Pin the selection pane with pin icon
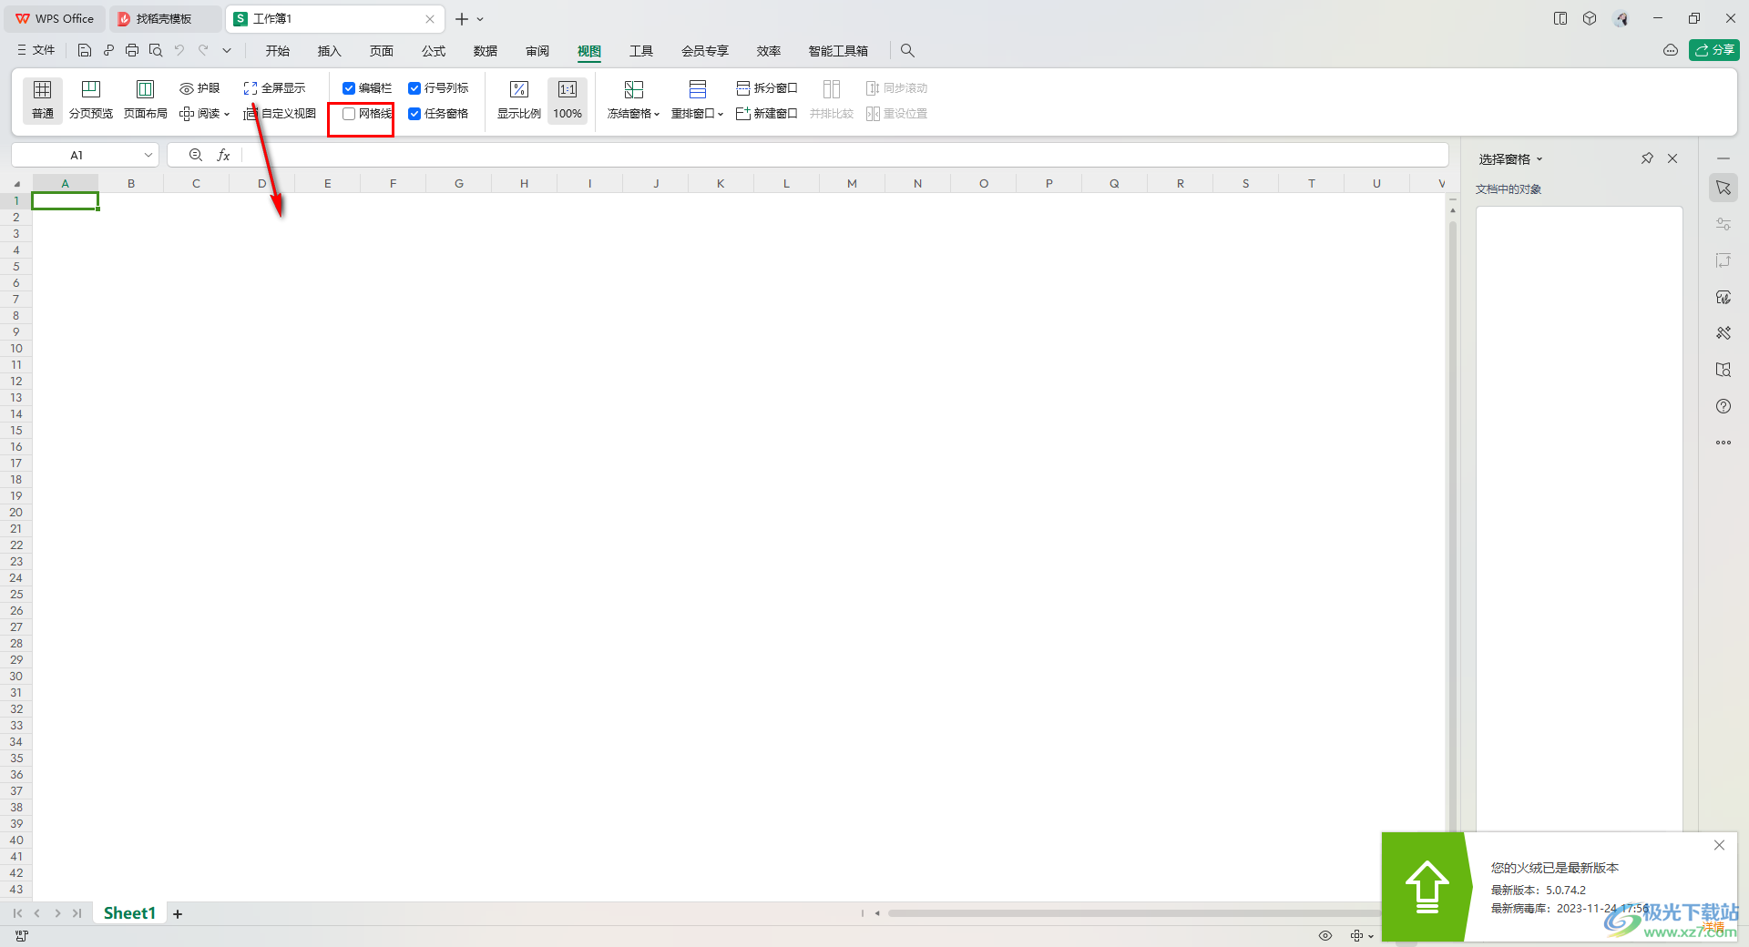Image resolution: width=1749 pixels, height=947 pixels. click(1647, 158)
